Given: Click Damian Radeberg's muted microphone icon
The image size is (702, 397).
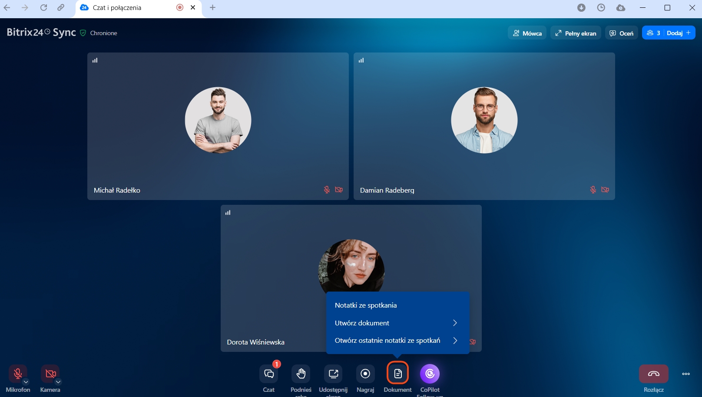Looking at the screenshot, I should click(x=593, y=190).
